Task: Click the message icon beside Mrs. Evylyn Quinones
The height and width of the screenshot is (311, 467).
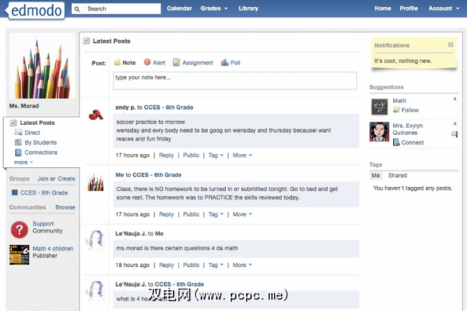Action: tap(454, 134)
